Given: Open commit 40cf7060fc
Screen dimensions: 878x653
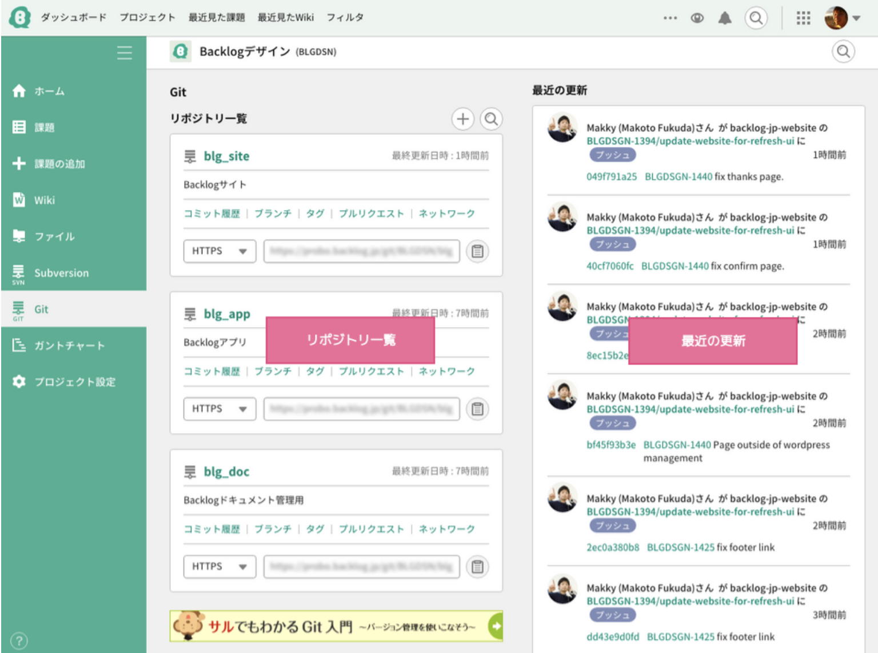Looking at the screenshot, I should [610, 266].
